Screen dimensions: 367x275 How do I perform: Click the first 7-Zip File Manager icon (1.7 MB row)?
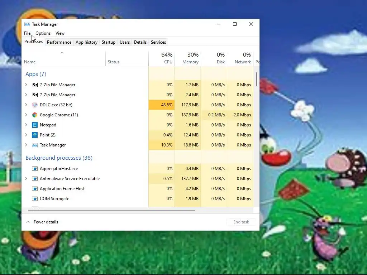point(35,85)
